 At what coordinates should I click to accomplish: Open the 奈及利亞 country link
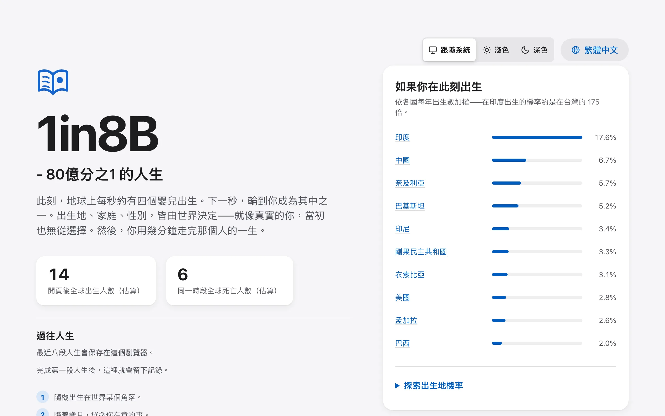pos(410,183)
